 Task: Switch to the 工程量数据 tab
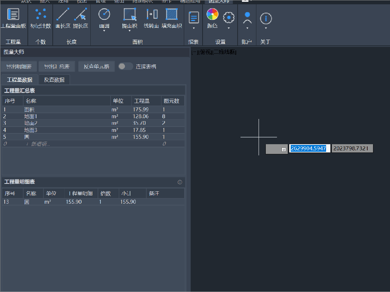pyautogui.click(x=19, y=80)
